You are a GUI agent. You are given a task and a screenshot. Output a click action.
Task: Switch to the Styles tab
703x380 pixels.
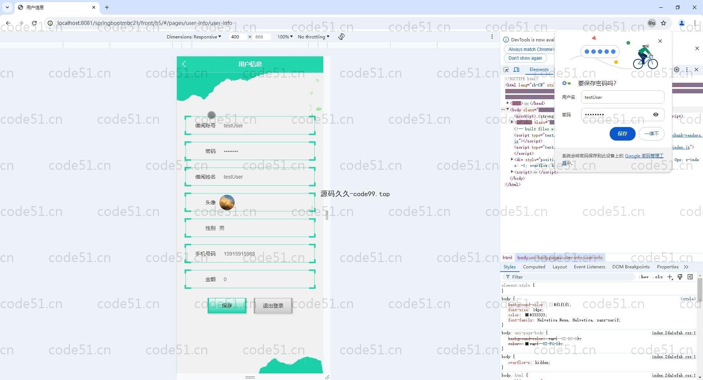pyautogui.click(x=509, y=267)
